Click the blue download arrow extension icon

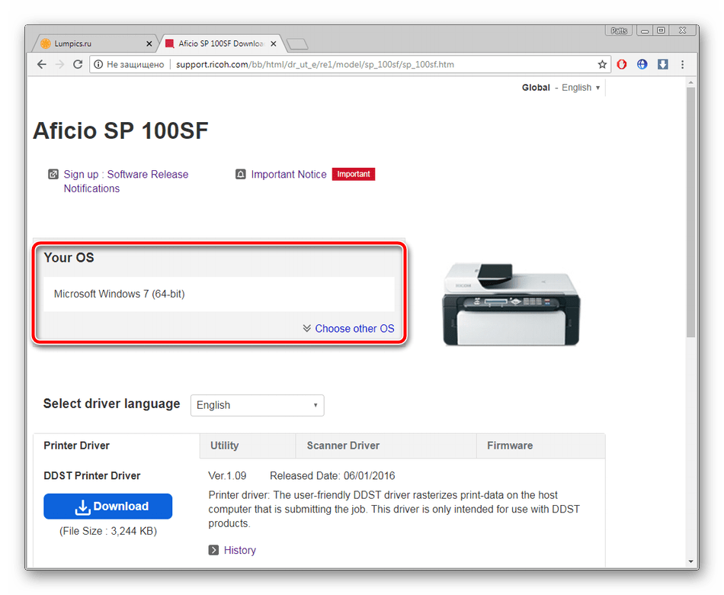tap(662, 65)
